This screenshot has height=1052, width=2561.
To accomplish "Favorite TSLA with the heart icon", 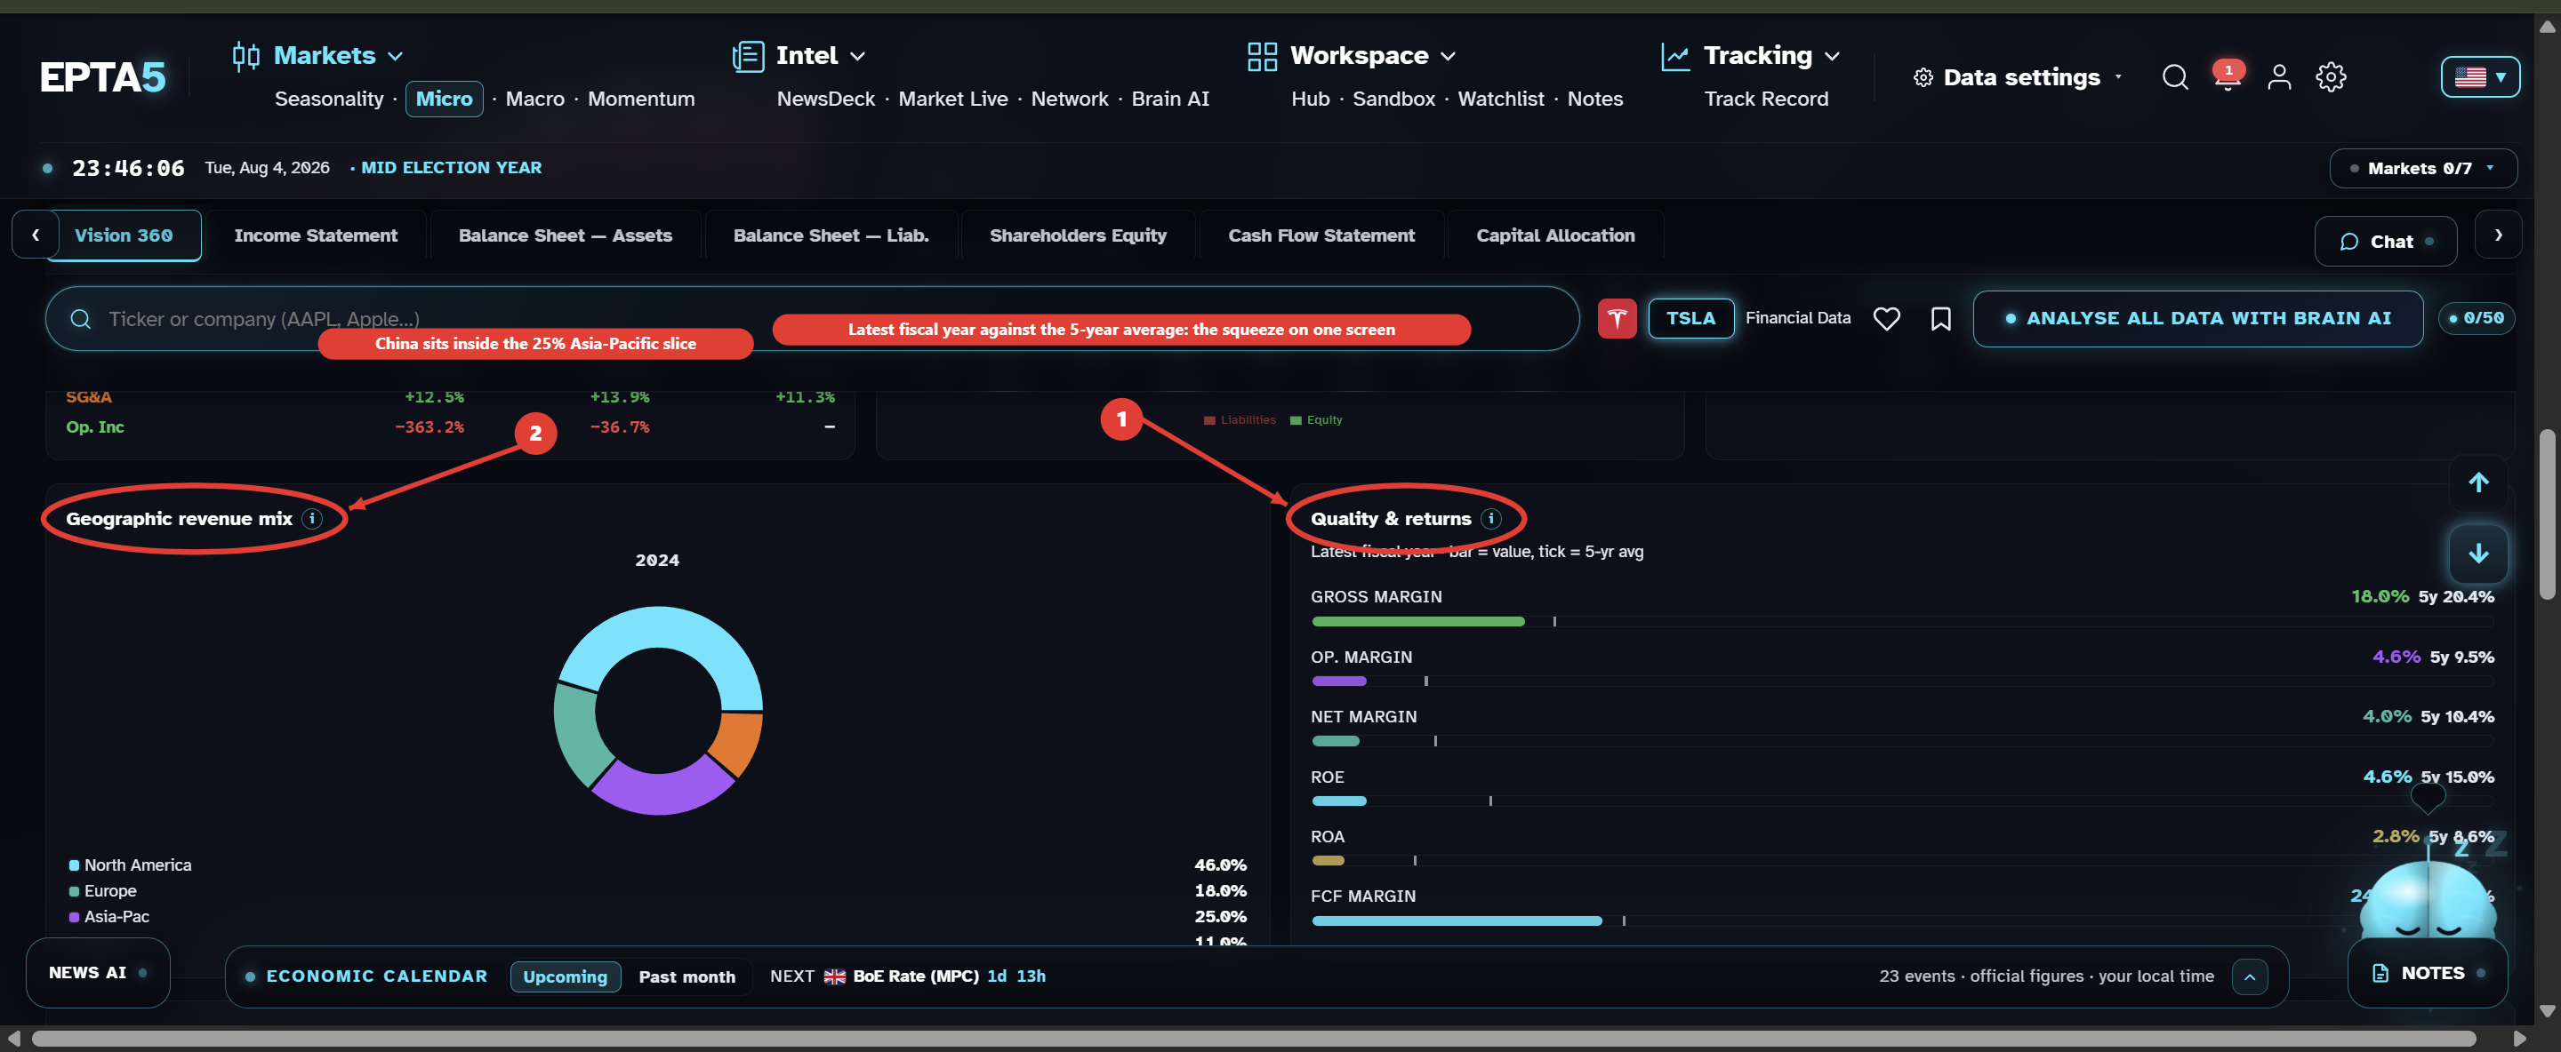I will coord(1886,318).
